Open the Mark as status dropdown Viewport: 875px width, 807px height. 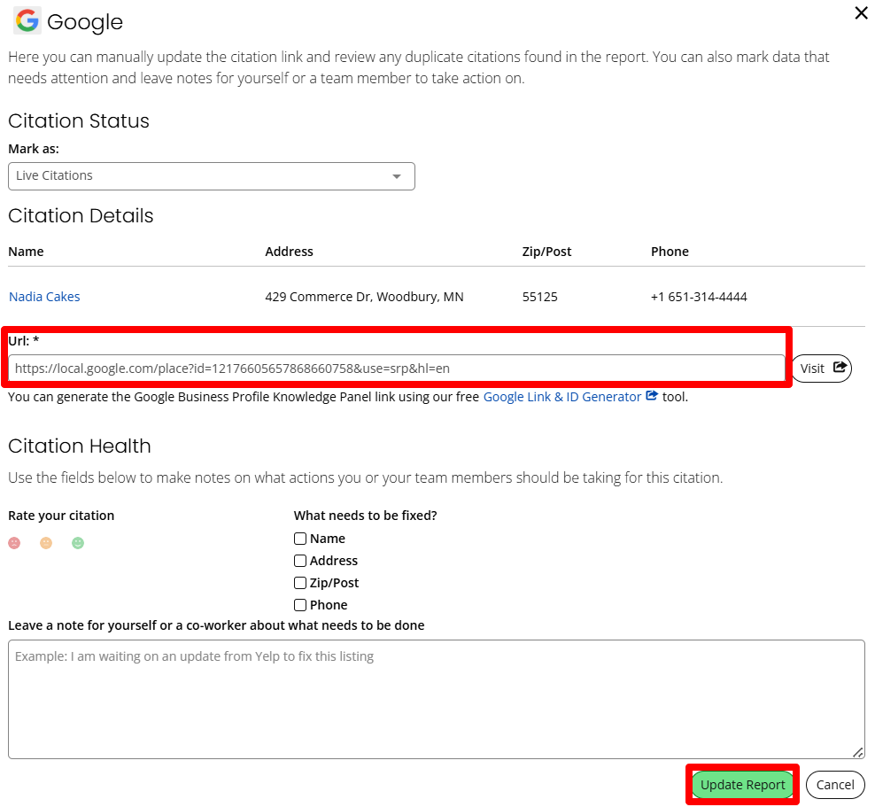211,176
